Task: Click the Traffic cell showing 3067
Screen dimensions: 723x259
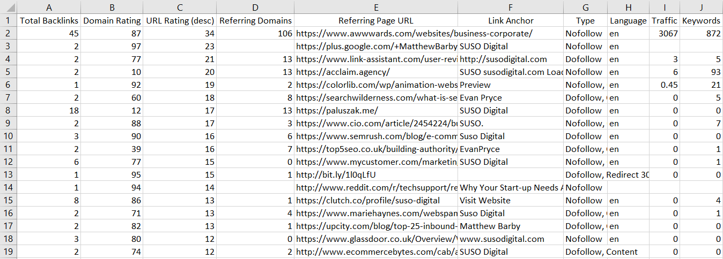Action: (665, 34)
